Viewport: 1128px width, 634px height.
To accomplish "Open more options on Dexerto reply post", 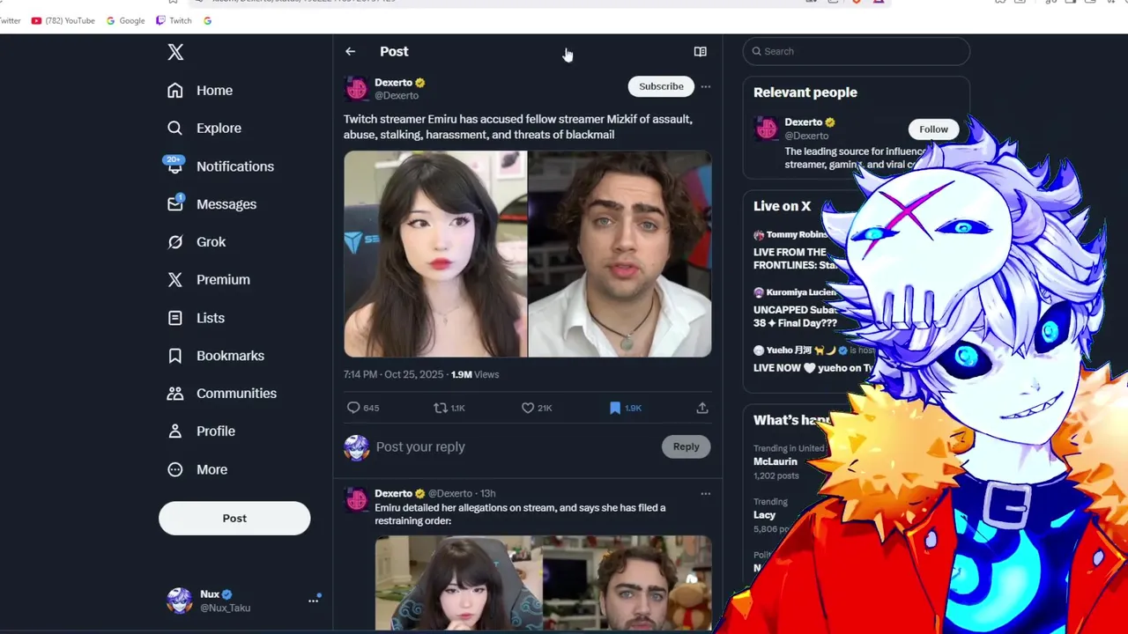I will click(705, 494).
